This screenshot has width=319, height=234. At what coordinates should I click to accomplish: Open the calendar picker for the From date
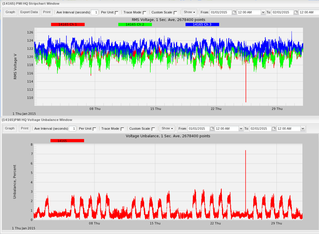234,12
